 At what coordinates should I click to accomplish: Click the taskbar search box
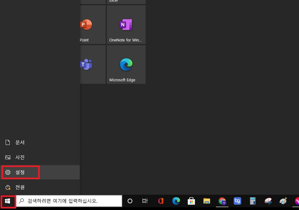pos(69,201)
